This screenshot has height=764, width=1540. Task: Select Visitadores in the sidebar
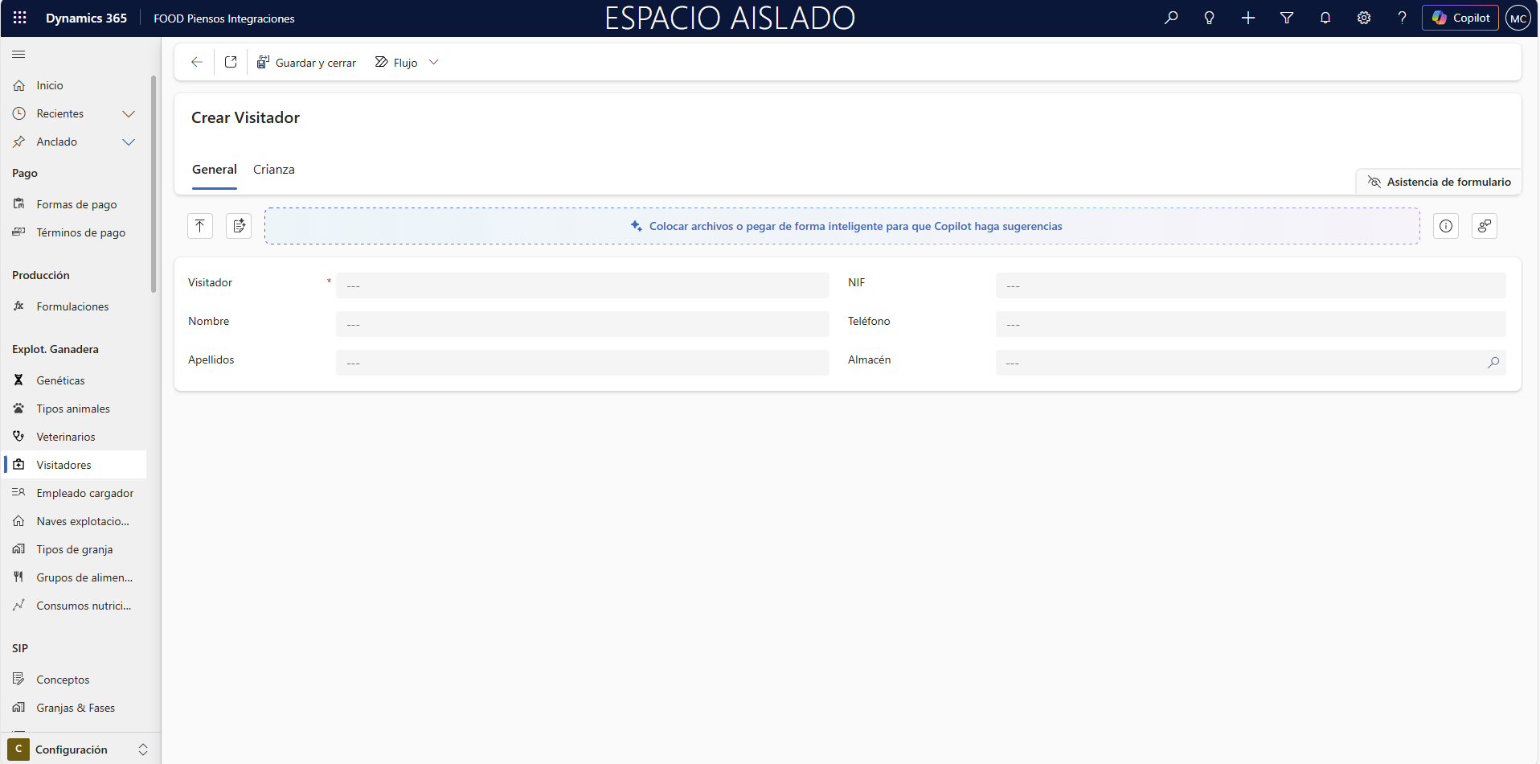pyautogui.click(x=63, y=464)
